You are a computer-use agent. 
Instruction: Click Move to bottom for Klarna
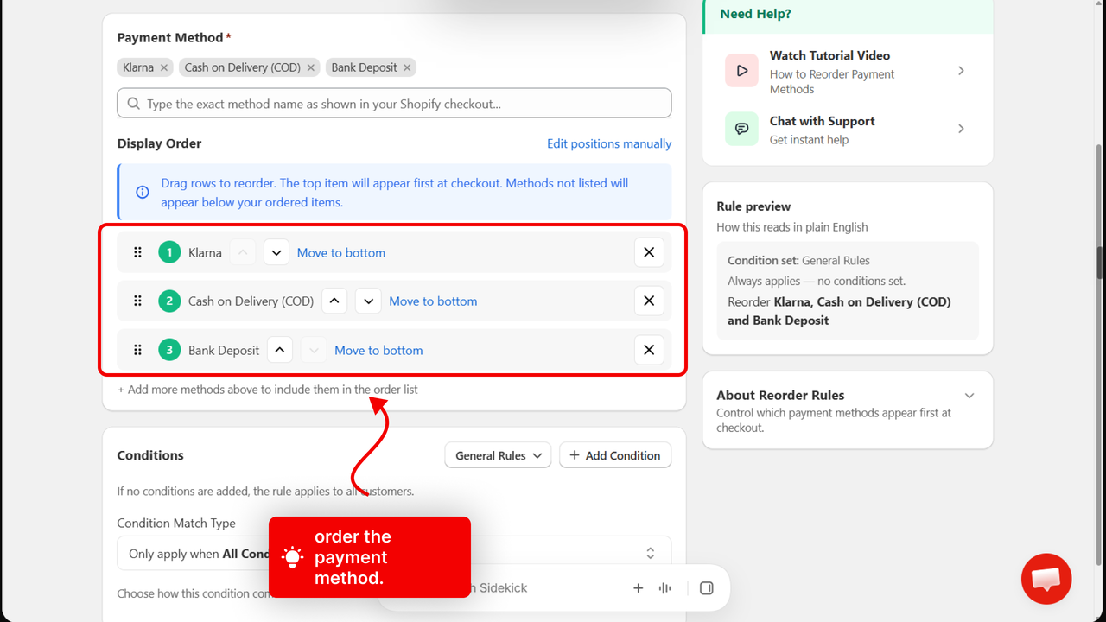pos(341,252)
